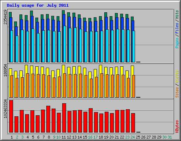Click day label 31 on the x-axis
Screen dimensions: 181x141
coord(170,137)
